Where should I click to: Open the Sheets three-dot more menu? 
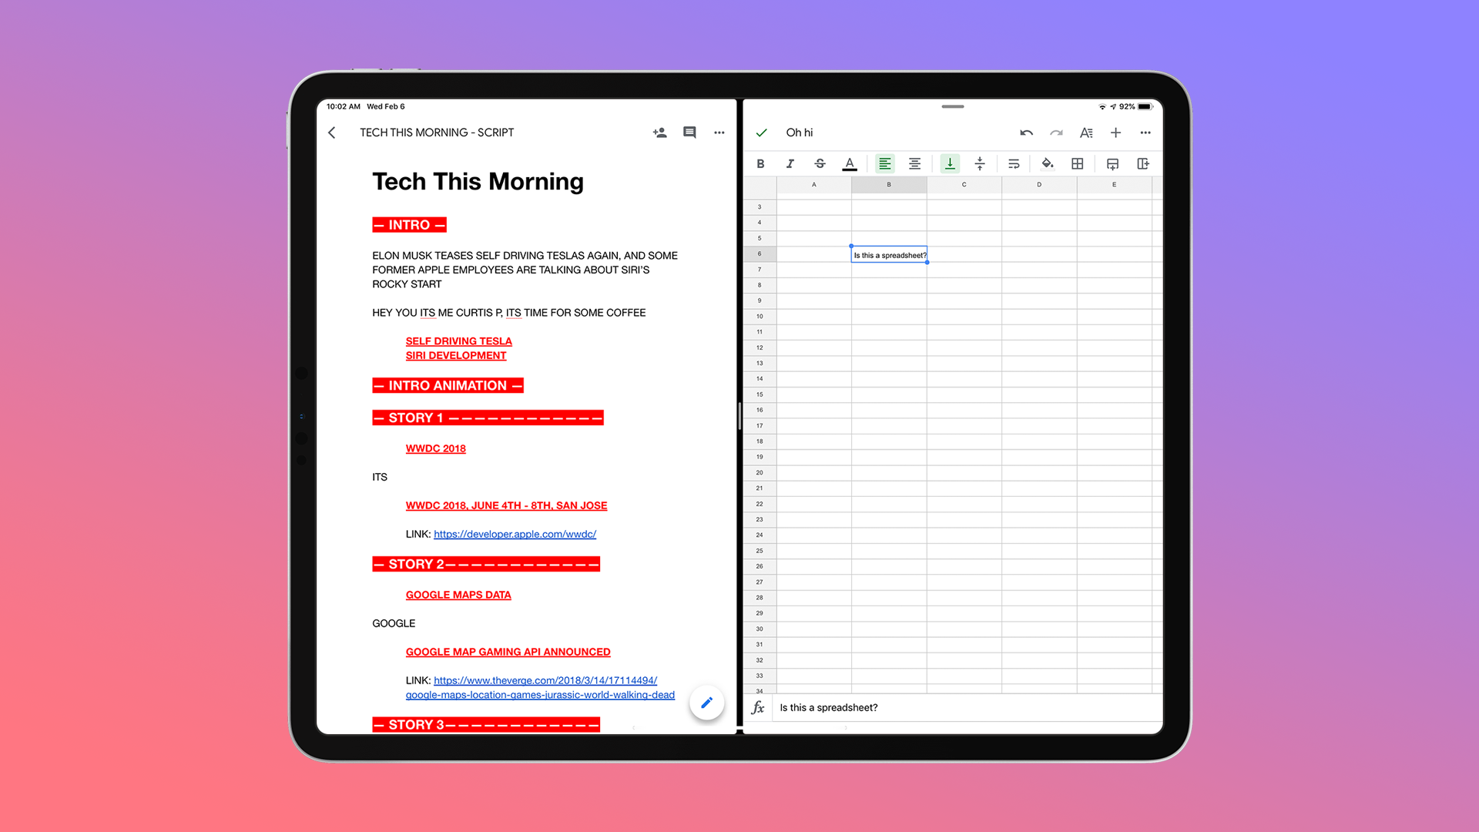[1145, 133]
